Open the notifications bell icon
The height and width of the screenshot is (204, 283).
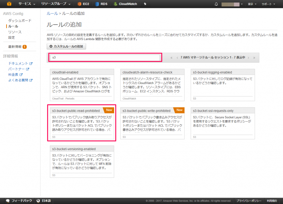coord(216,4)
